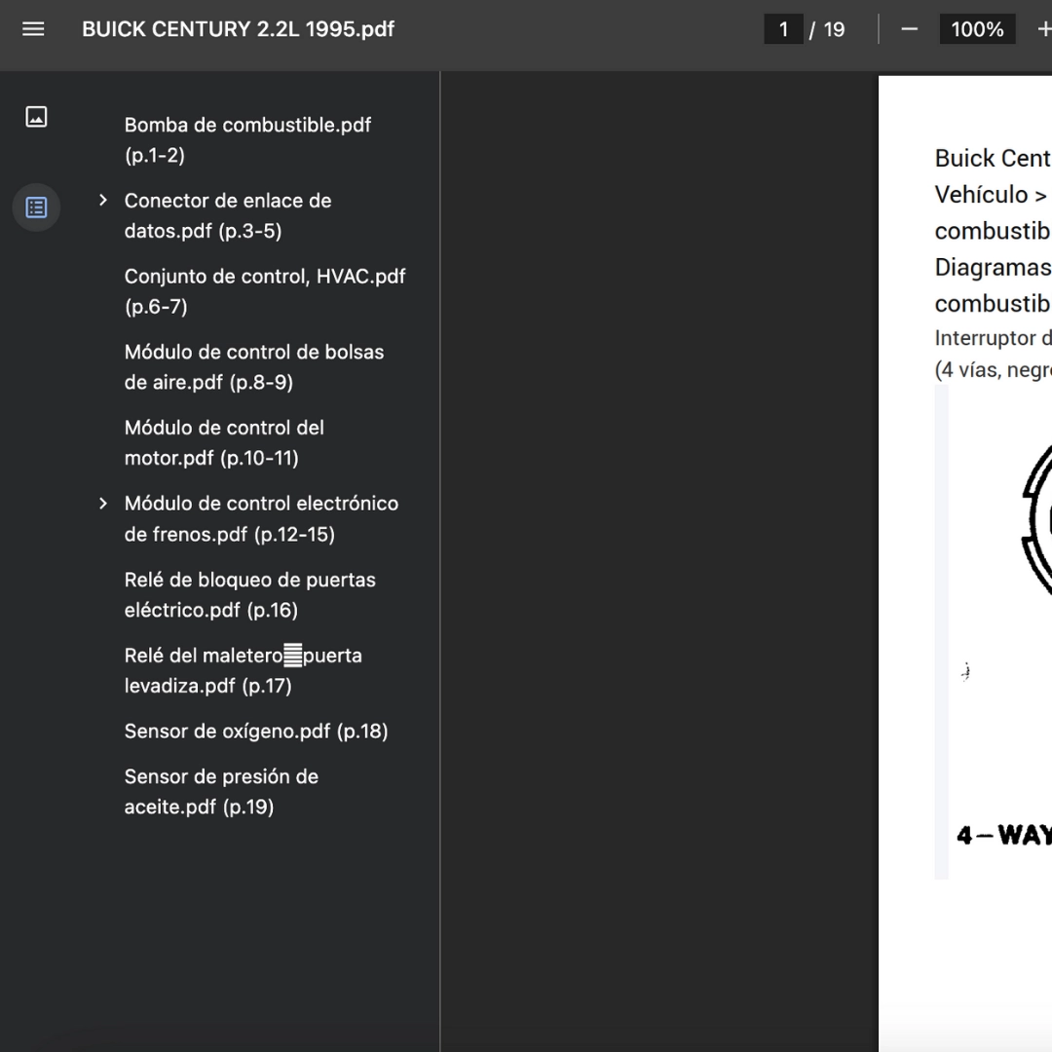Jump to Módulo de control del motor.pdf

(x=224, y=443)
